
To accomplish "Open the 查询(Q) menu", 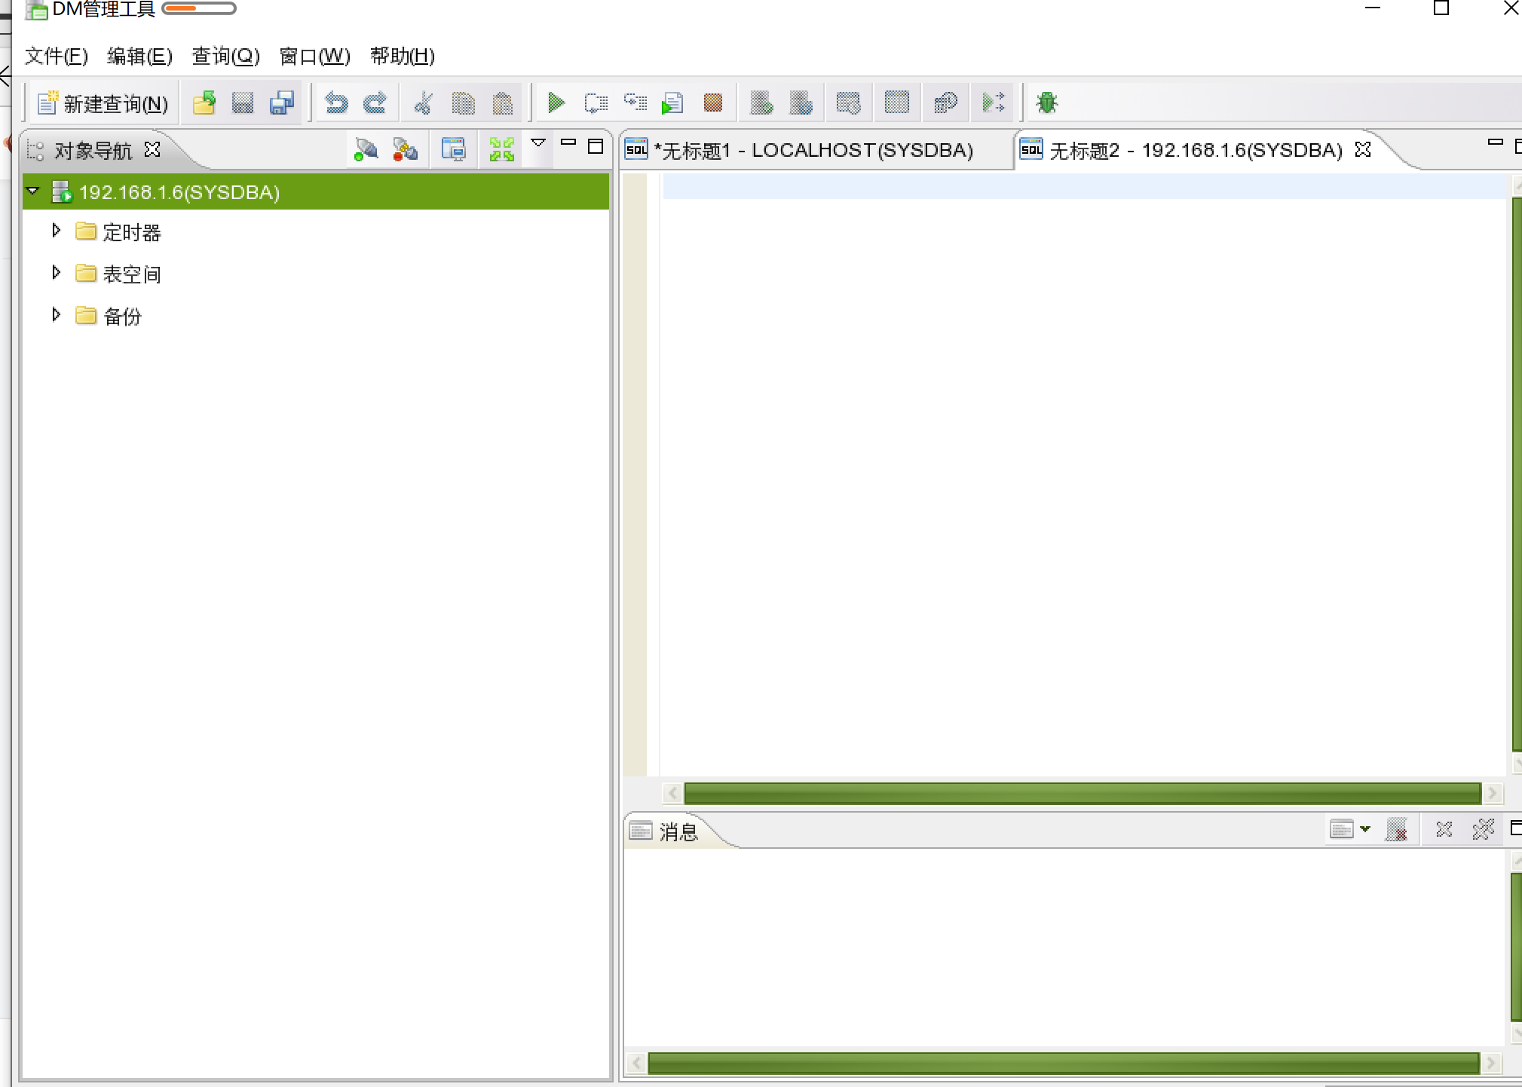I will click(225, 56).
